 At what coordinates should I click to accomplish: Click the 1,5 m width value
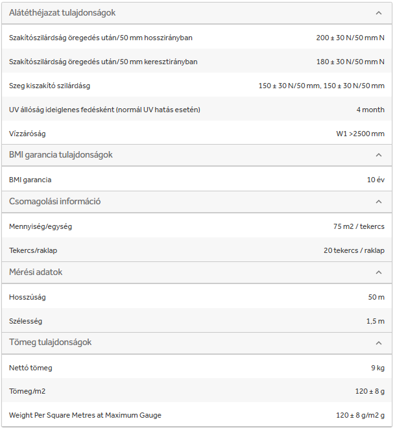(375, 321)
